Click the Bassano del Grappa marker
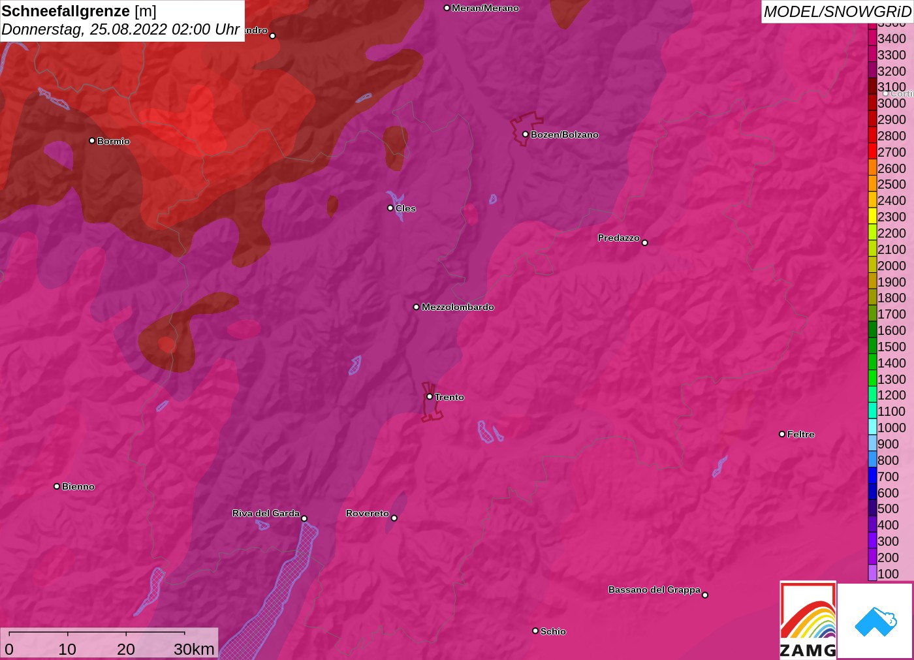Viewport: 914px width, 660px height. (x=705, y=595)
